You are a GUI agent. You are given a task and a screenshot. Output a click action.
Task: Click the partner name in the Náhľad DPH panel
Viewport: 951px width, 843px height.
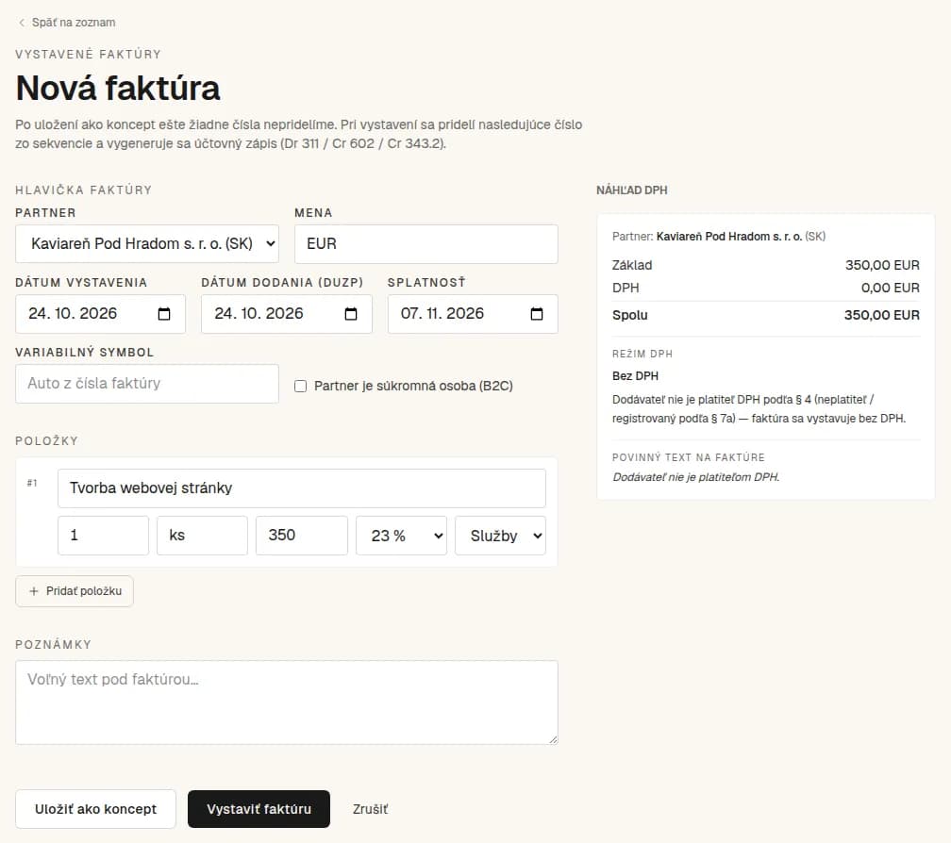click(x=729, y=237)
